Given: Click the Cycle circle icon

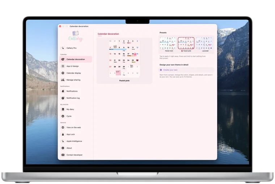Looking at the screenshot, I should (x=63, y=116).
